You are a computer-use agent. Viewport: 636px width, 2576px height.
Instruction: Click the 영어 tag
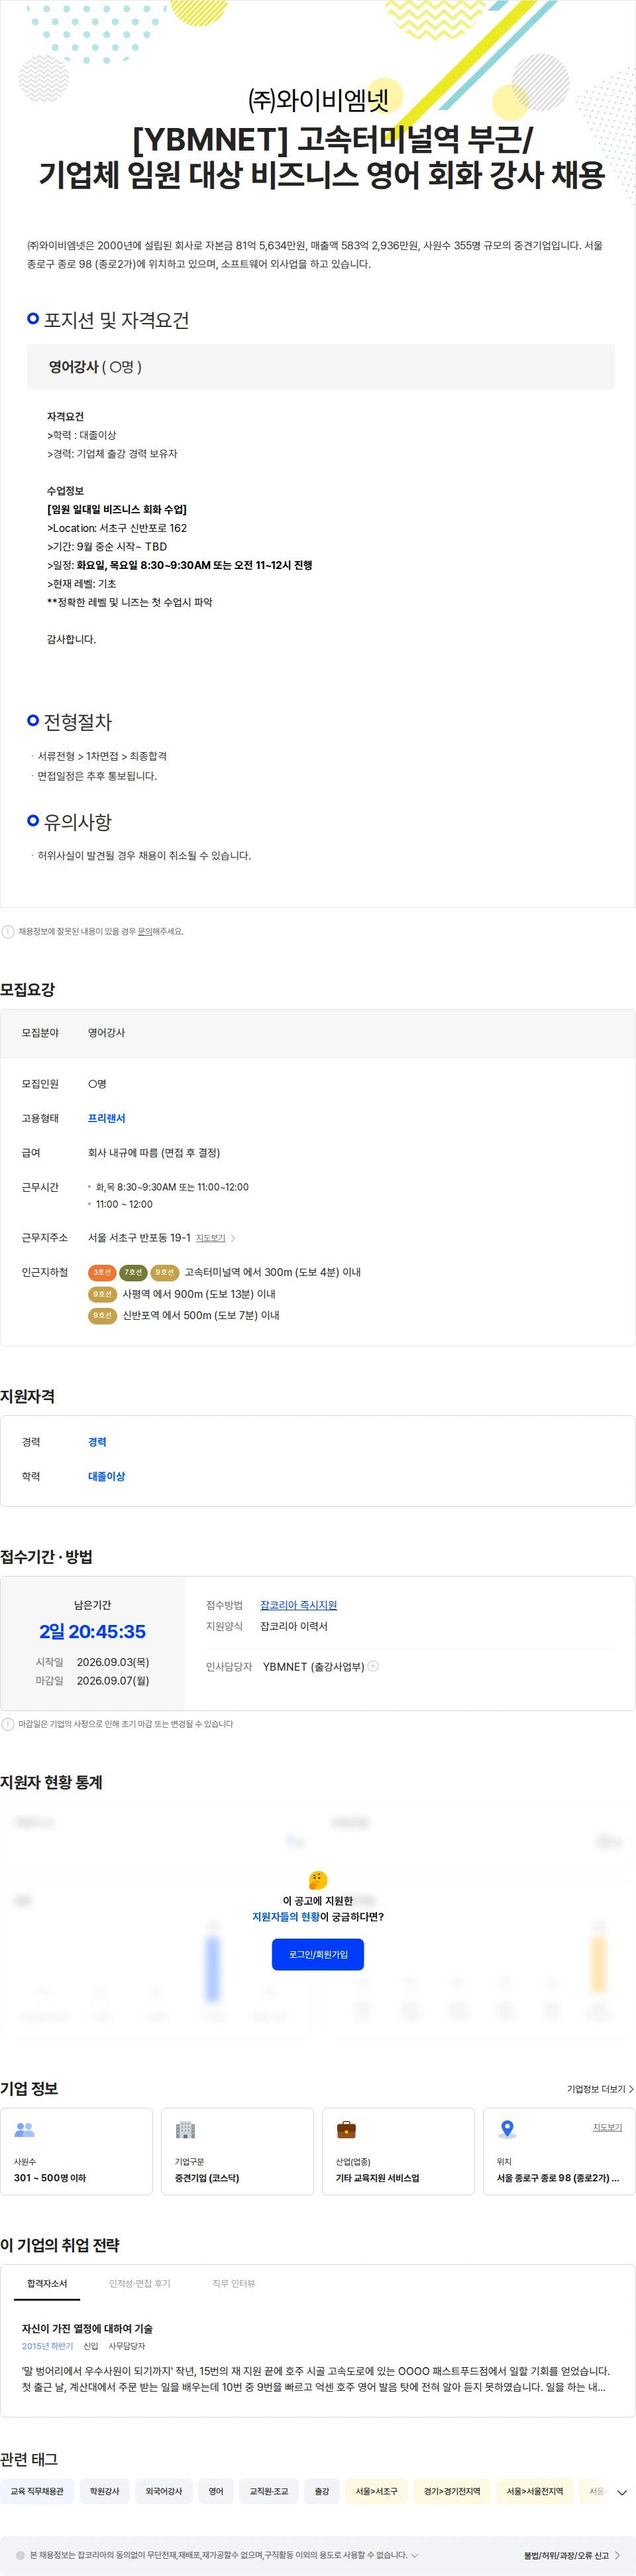tap(216, 2491)
